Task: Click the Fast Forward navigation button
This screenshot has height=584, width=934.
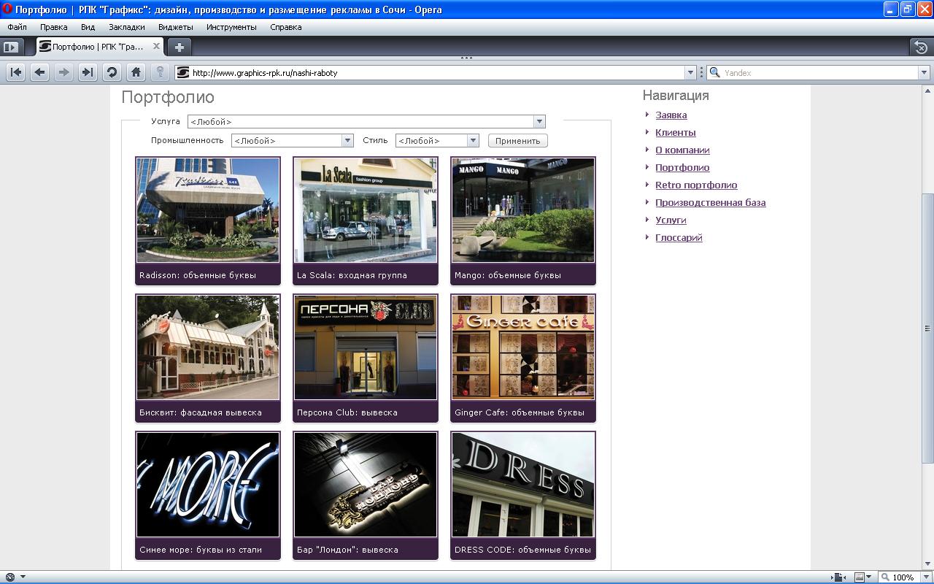Action: [x=88, y=72]
